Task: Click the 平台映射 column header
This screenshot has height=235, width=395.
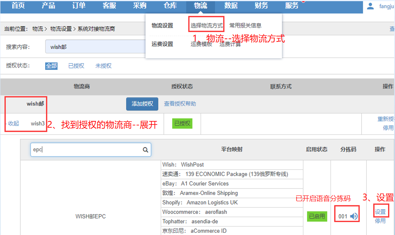Action: click(x=232, y=149)
